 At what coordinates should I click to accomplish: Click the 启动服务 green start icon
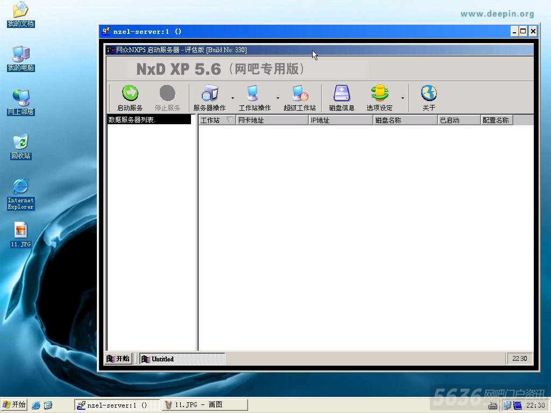pyautogui.click(x=130, y=93)
